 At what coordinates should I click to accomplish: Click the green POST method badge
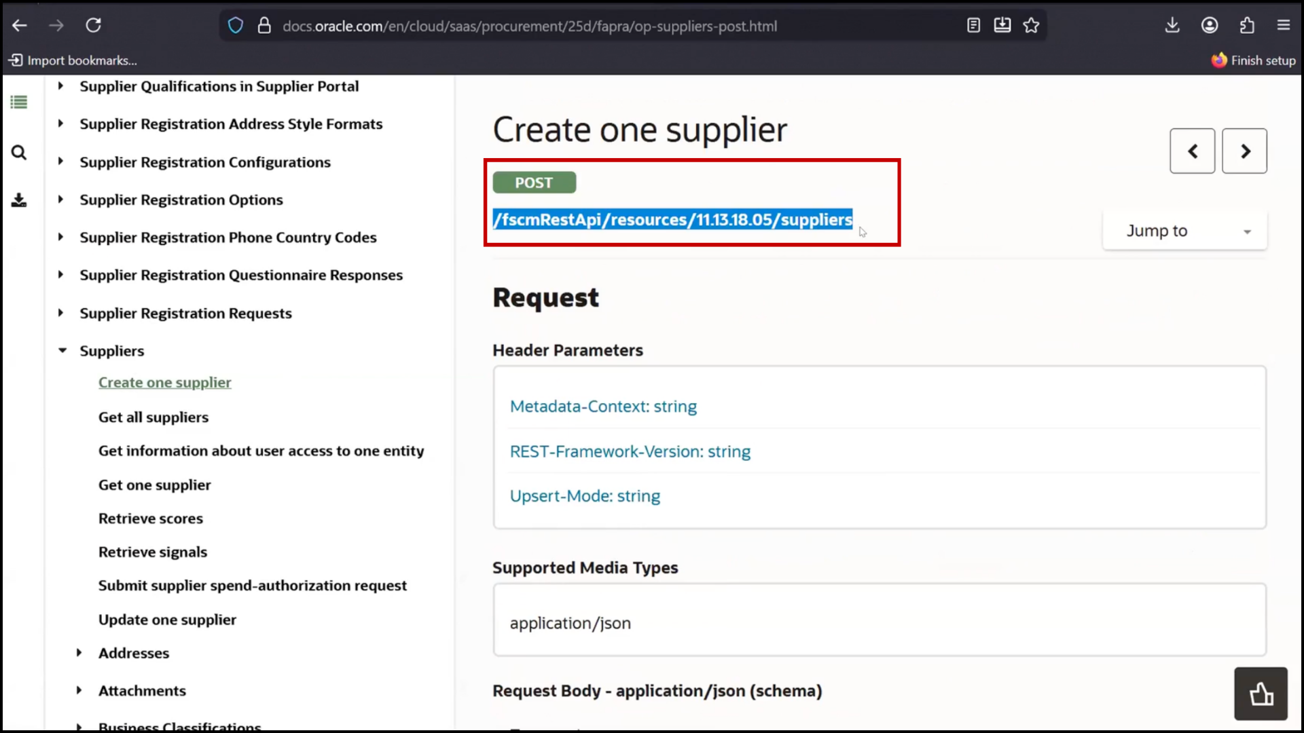(x=535, y=183)
